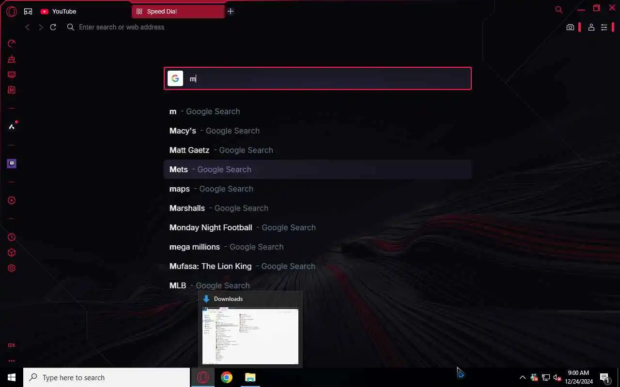
Task: Open the sidebar three-dots setup
Action: tap(12, 361)
